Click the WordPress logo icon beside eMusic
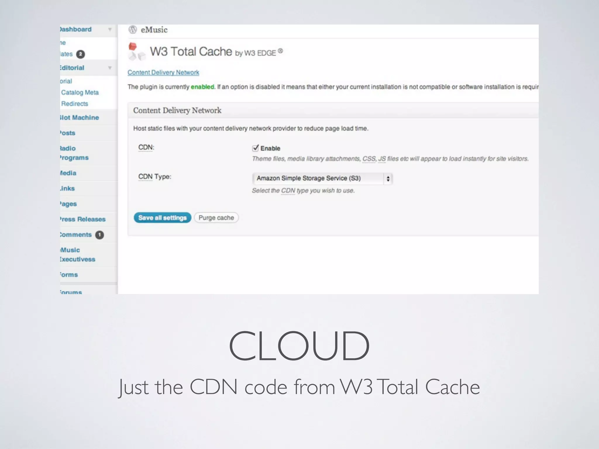The width and height of the screenshot is (599, 449). (133, 30)
